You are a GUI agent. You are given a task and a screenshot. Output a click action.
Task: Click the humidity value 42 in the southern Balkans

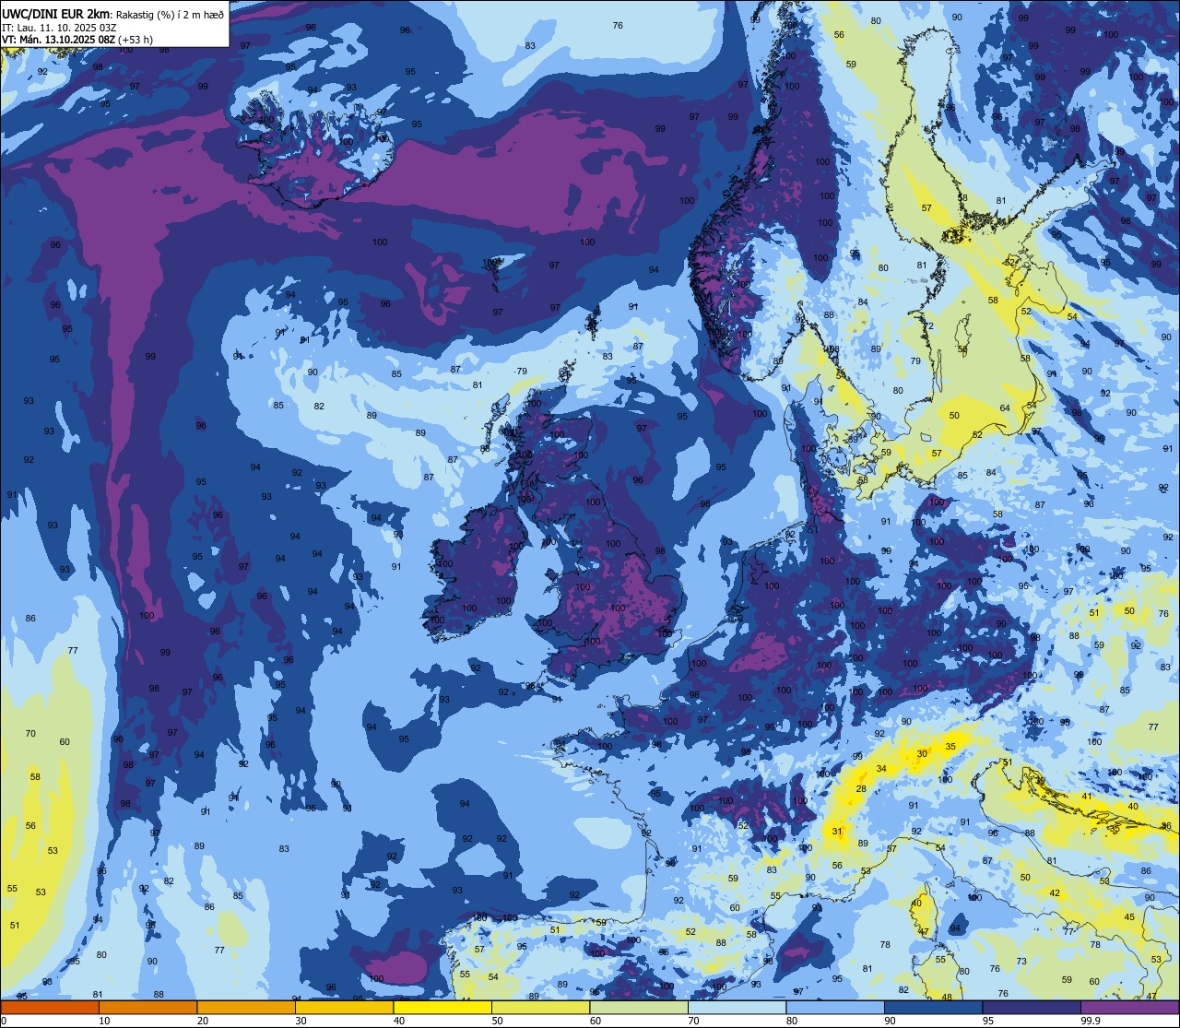(x=1055, y=892)
